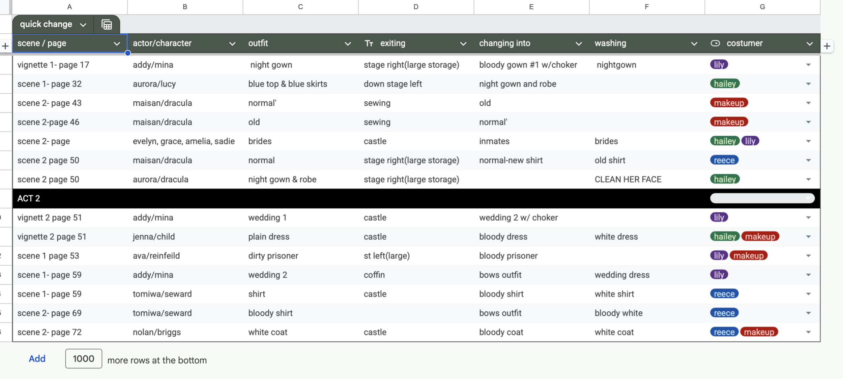Viewport: 843px width, 379px height.
Task: Click the plus icon left of scene / page header
Action: point(5,46)
